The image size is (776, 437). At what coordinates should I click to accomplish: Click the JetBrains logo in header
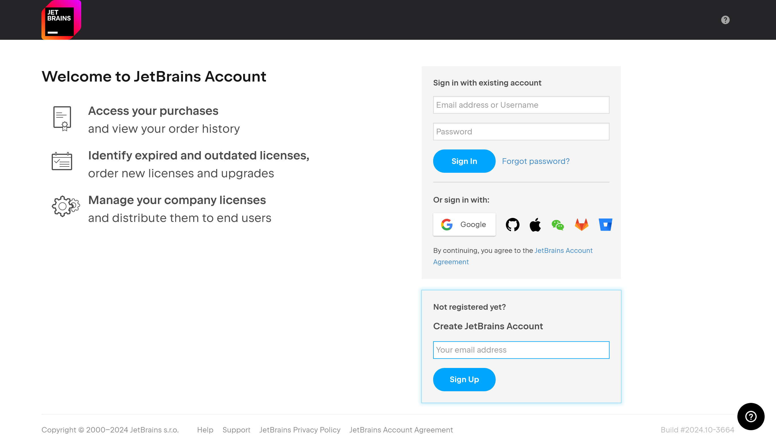pos(61,20)
